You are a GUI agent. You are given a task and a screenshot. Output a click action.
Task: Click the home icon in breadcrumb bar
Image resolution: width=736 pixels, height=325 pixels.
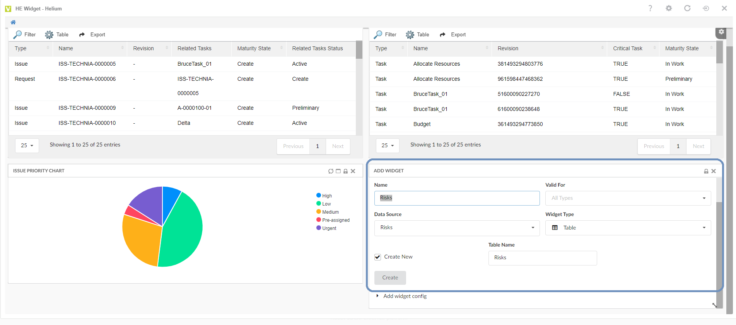tap(13, 22)
